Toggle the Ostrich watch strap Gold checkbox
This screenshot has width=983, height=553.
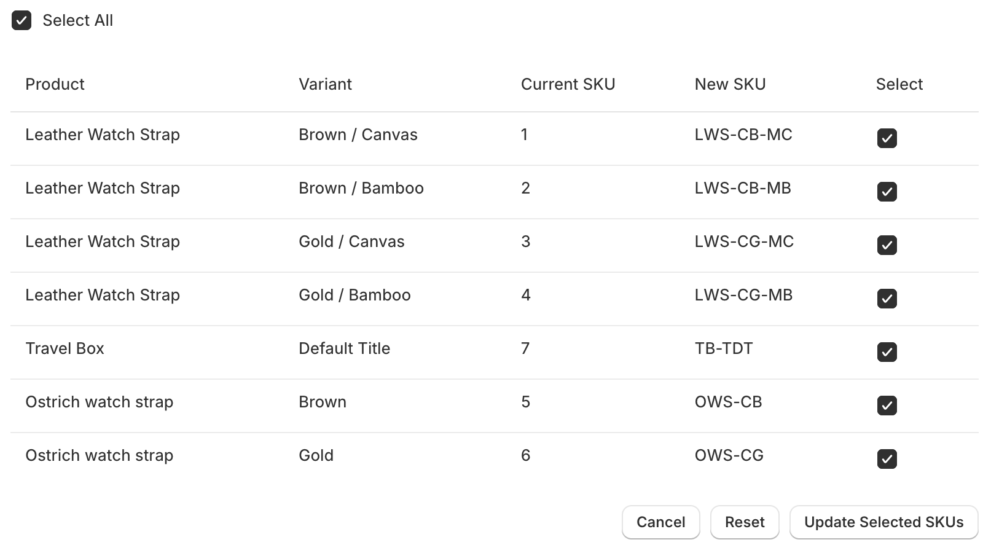pos(887,459)
